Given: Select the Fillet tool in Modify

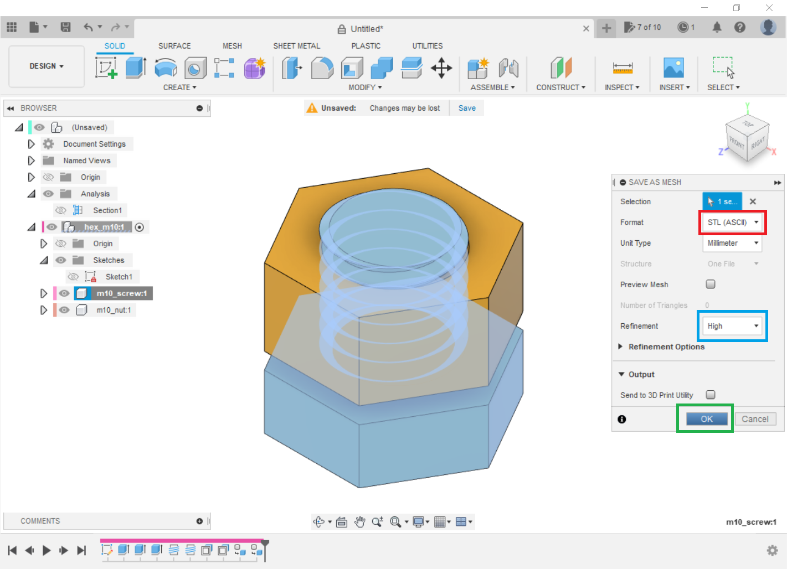Looking at the screenshot, I should (x=322, y=69).
